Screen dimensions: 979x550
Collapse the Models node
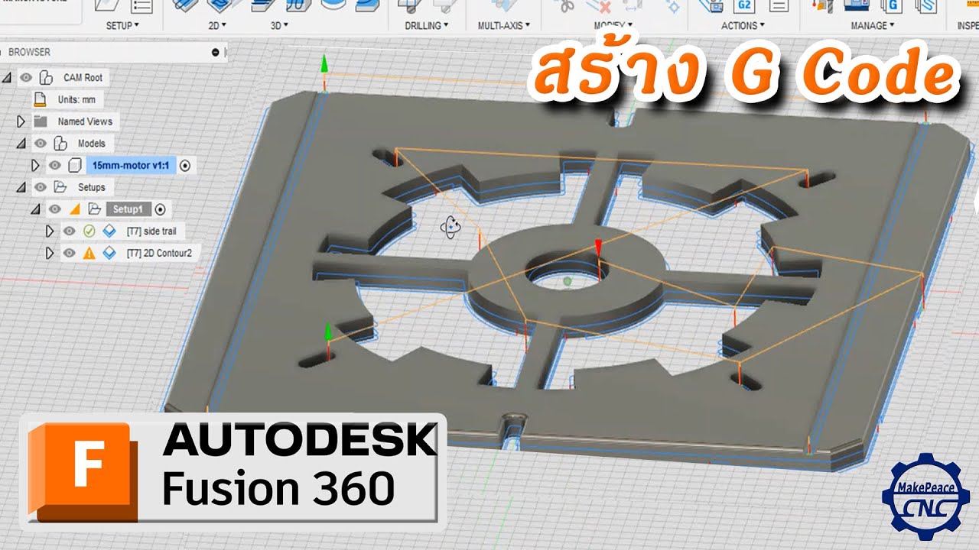[x=21, y=144]
